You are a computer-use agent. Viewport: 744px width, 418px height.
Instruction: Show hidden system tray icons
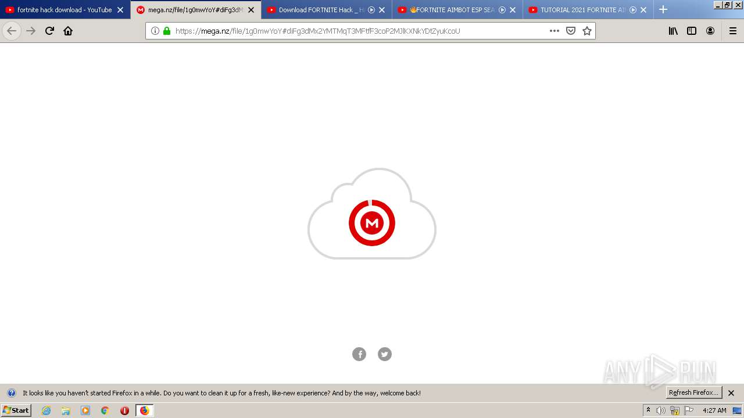click(648, 410)
